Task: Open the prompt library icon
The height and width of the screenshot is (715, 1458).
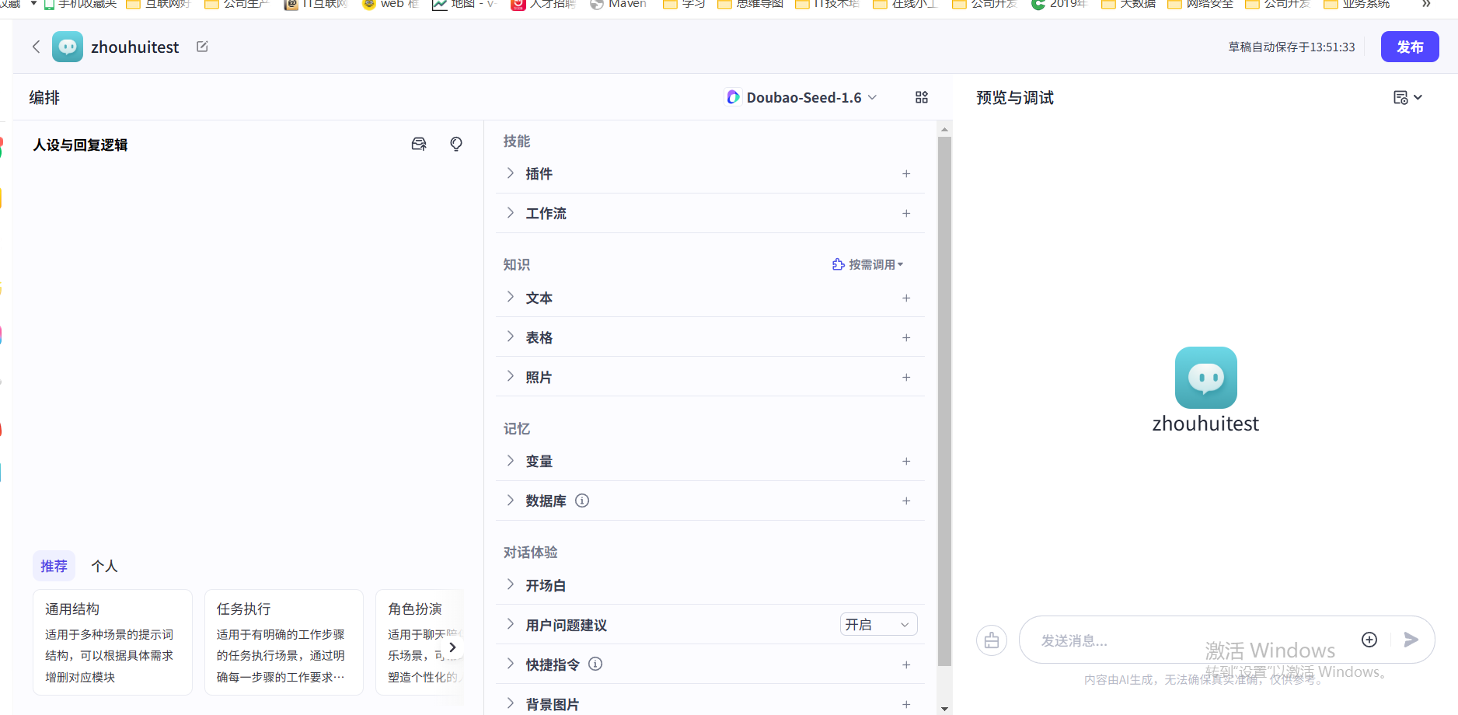Action: click(419, 144)
